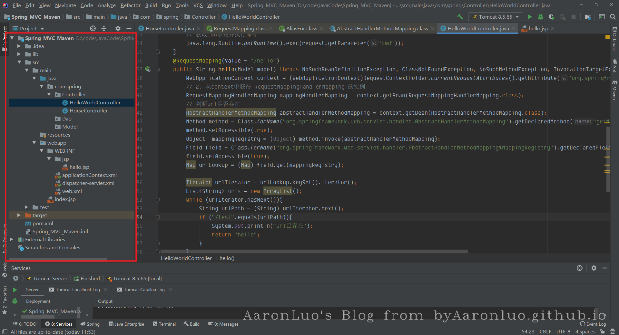Open HorseController in project tree
The image size is (619, 335).
[x=88, y=110]
